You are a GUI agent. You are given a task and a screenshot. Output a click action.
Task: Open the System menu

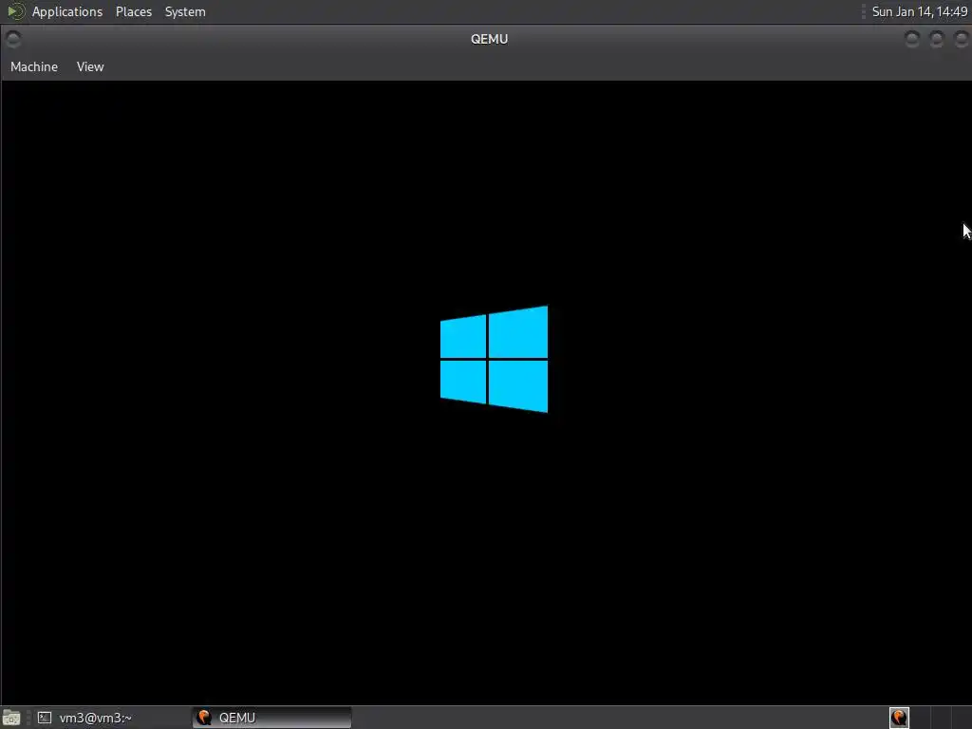pos(185,11)
